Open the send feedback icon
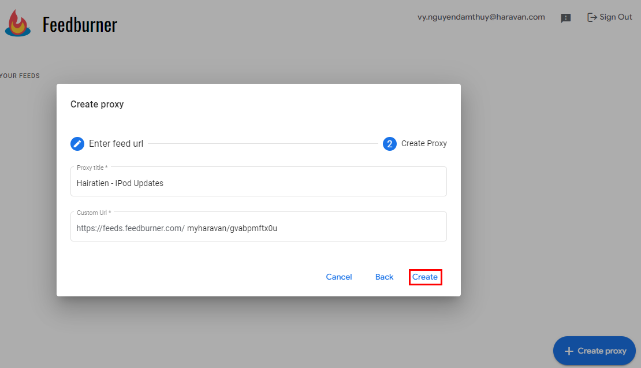This screenshot has height=368, width=641. [566, 18]
